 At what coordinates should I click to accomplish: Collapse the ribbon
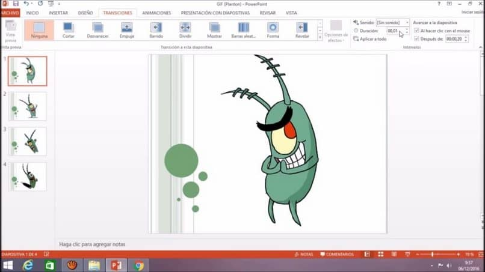point(480,47)
